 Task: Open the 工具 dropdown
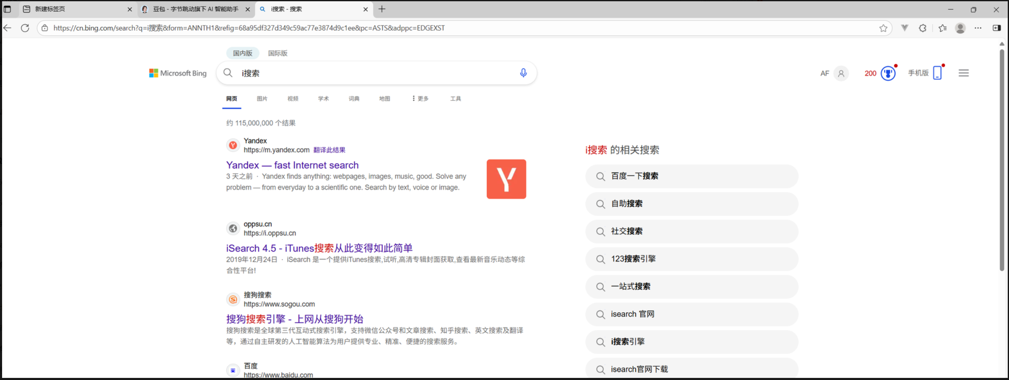coord(456,98)
